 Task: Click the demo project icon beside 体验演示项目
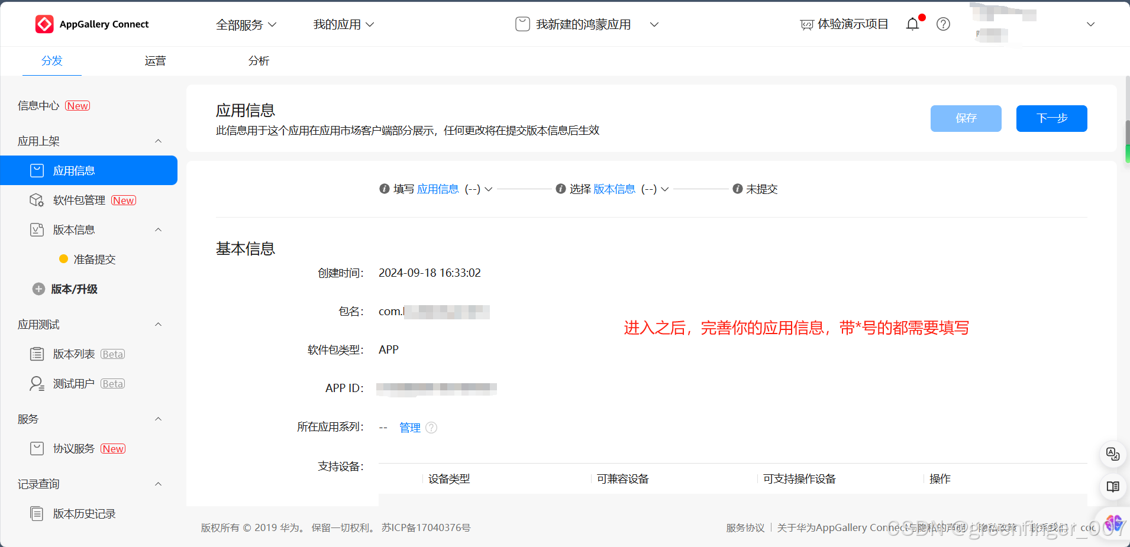click(807, 25)
